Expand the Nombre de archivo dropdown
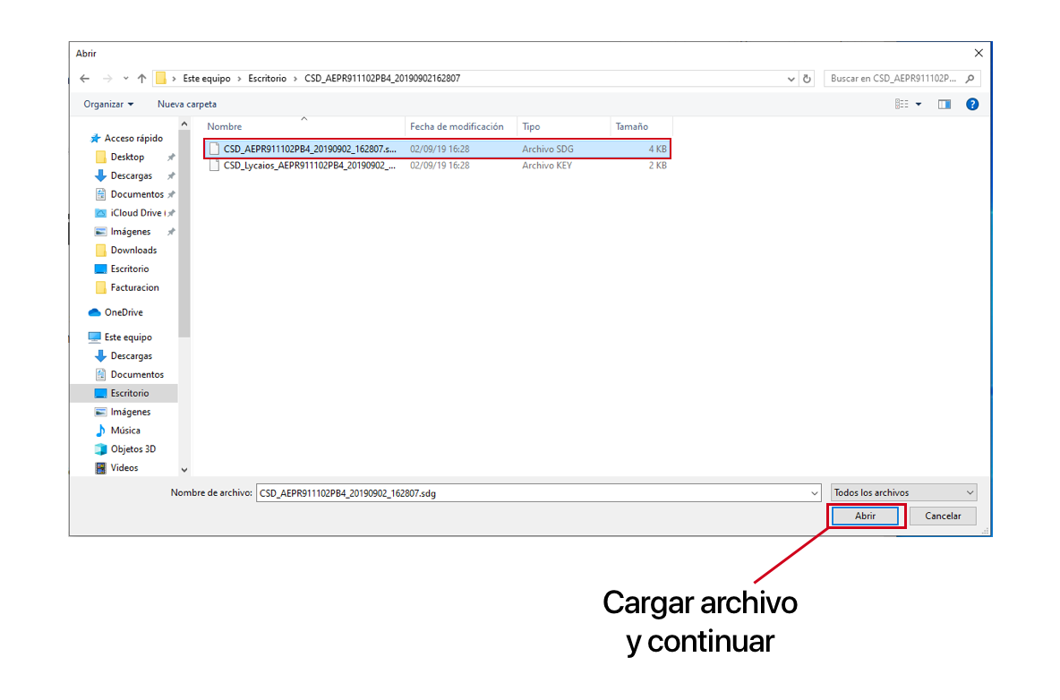Viewport: 1060px width, 700px height. pyautogui.click(x=814, y=493)
